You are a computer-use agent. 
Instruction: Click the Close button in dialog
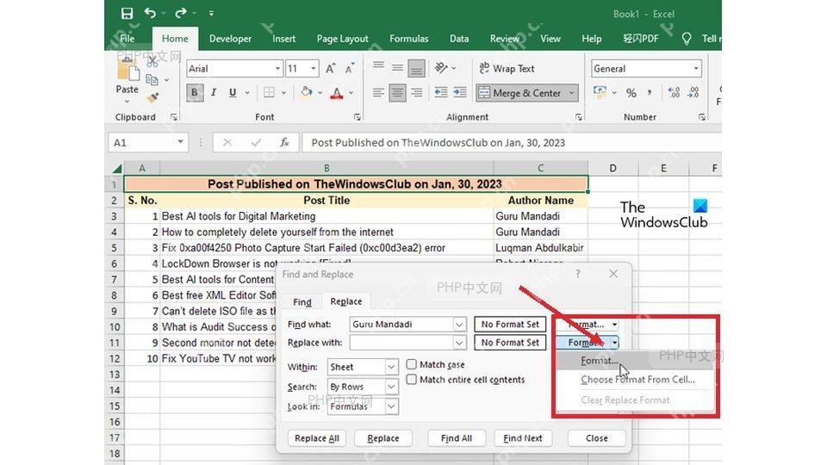pyautogui.click(x=596, y=438)
